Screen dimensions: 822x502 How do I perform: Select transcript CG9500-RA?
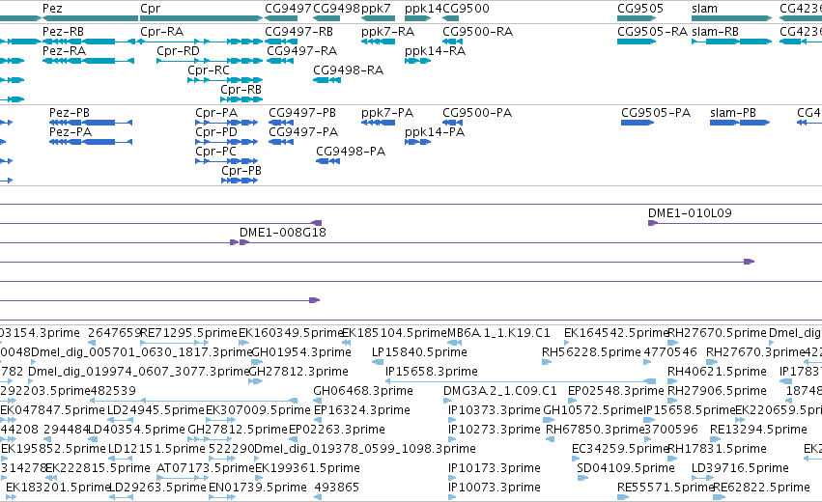(452, 42)
